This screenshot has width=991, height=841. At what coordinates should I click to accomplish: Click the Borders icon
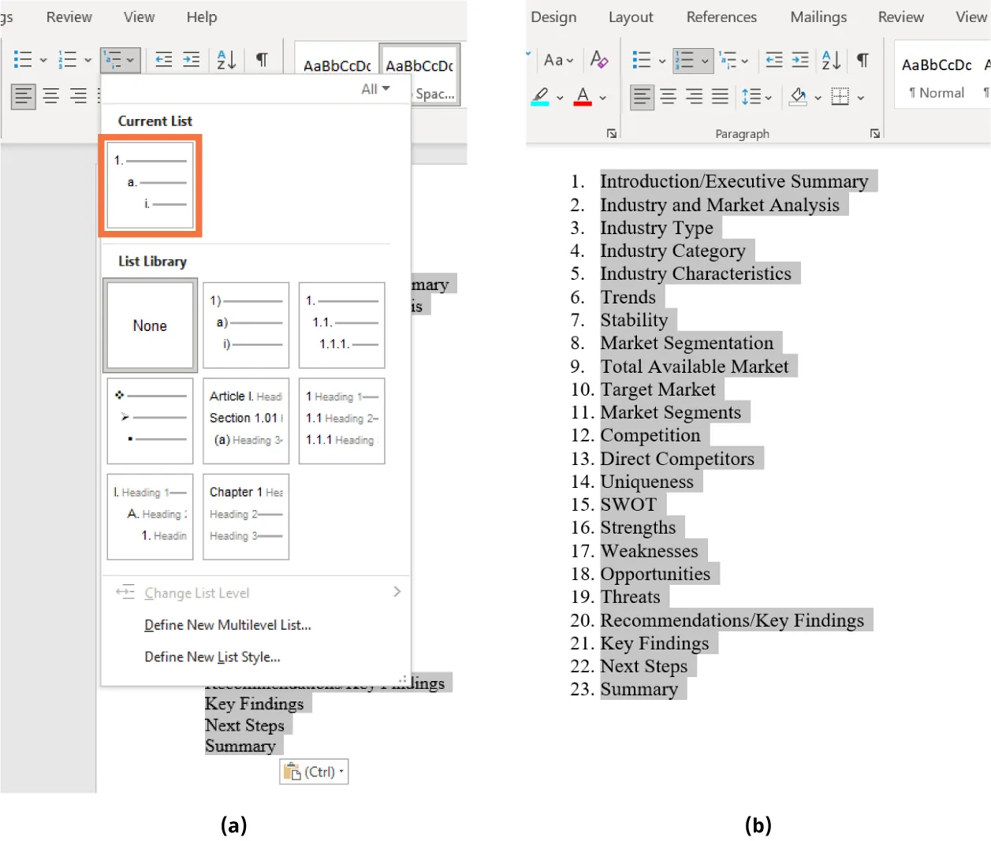(840, 96)
